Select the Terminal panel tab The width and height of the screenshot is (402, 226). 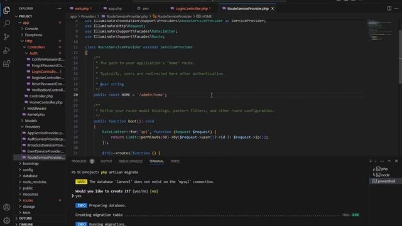[156, 161]
